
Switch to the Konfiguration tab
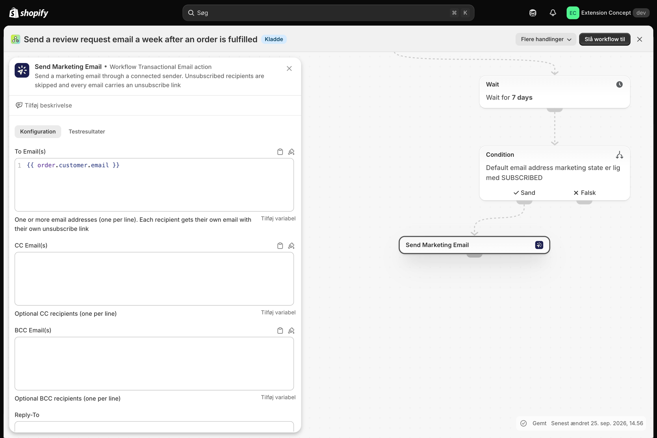tap(38, 132)
